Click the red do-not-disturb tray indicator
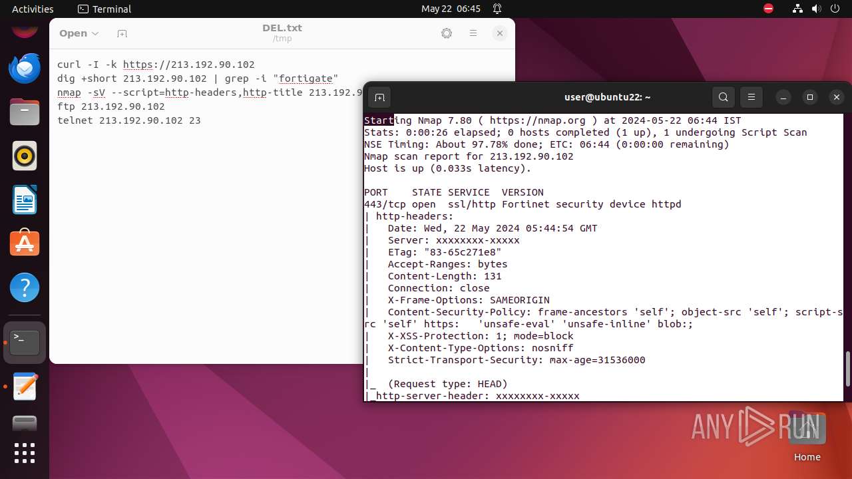 coord(768,9)
